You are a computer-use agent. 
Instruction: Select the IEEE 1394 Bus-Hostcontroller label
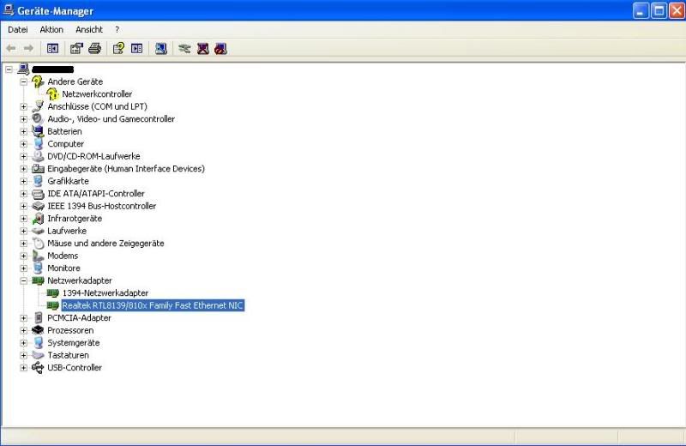pyautogui.click(x=101, y=206)
